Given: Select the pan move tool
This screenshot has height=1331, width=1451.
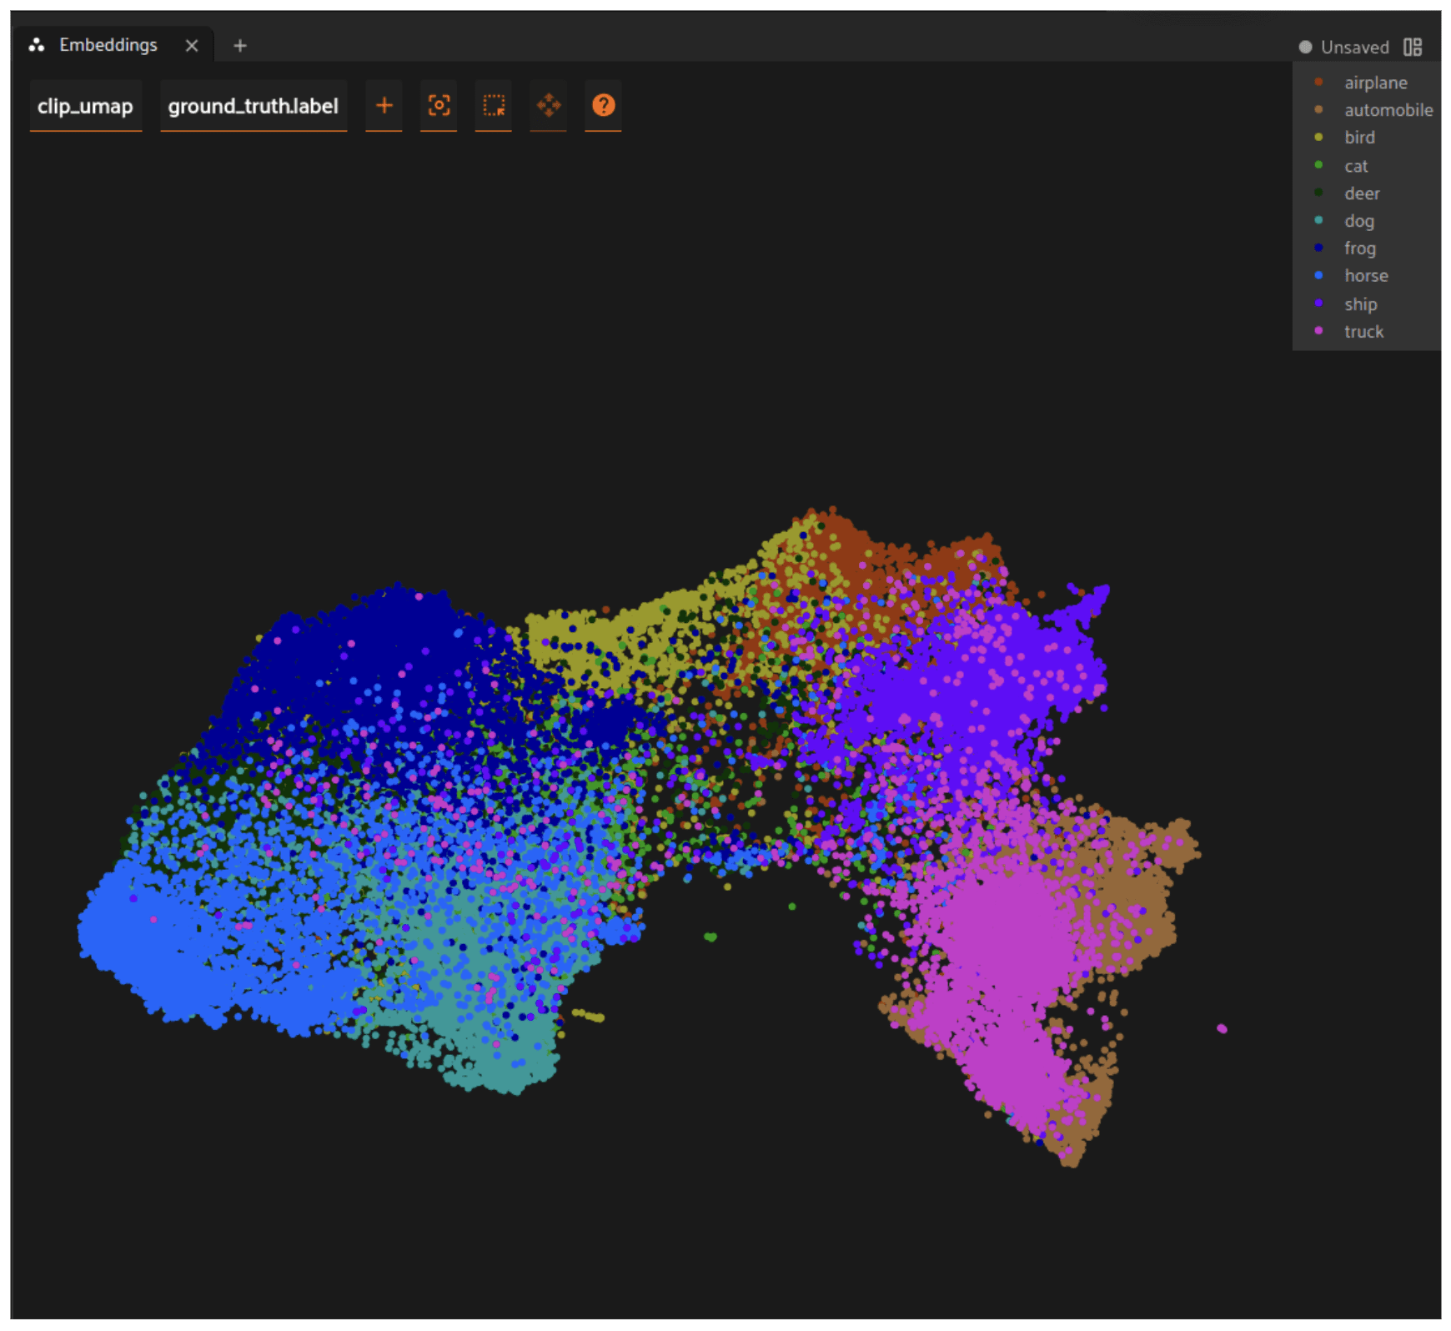Looking at the screenshot, I should point(549,105).
